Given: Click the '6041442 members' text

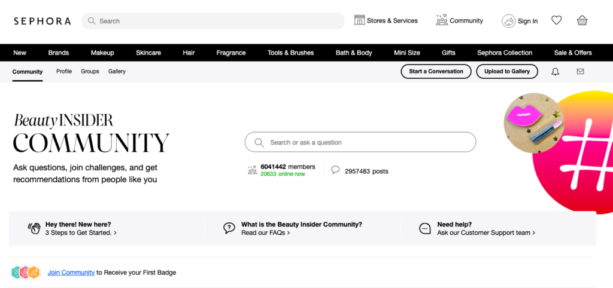Looking at the screenshot, I should (288, 167).
